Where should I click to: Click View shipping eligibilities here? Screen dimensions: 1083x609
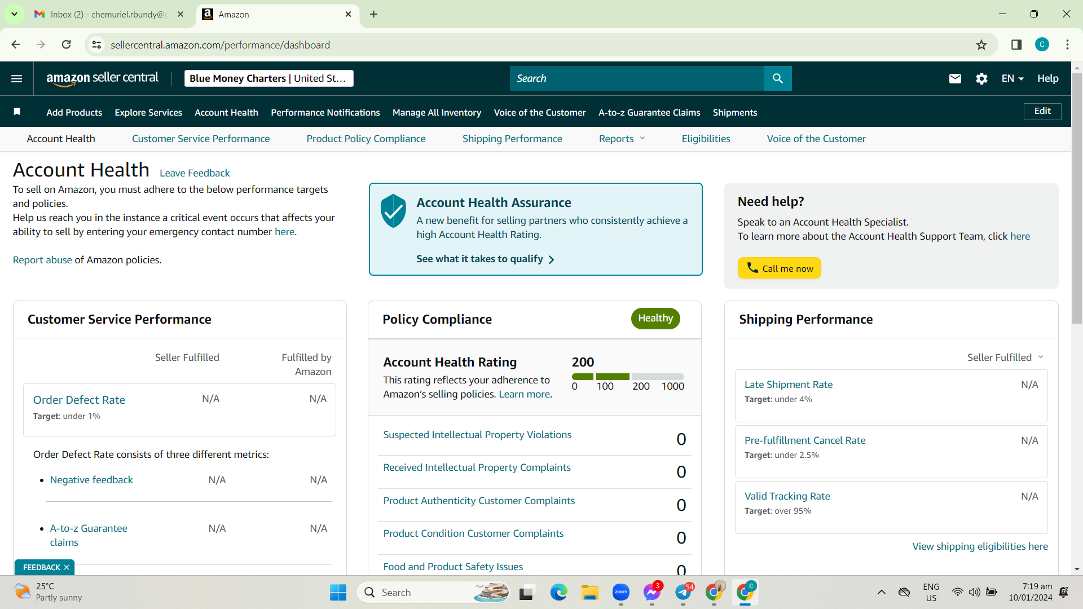pos(980,546)
